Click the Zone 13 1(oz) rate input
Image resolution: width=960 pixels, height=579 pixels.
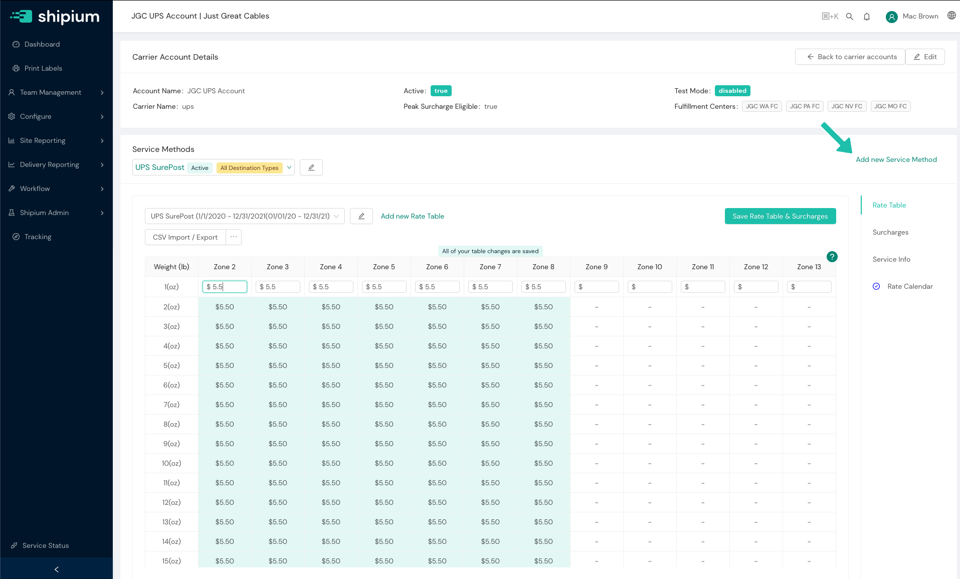pyautogui.click(x=809, y=287)
